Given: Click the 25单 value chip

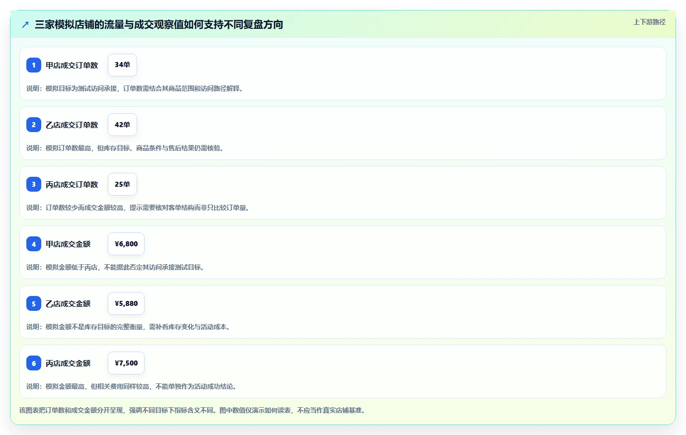Looking at the screenshot, I should [122, 184].
